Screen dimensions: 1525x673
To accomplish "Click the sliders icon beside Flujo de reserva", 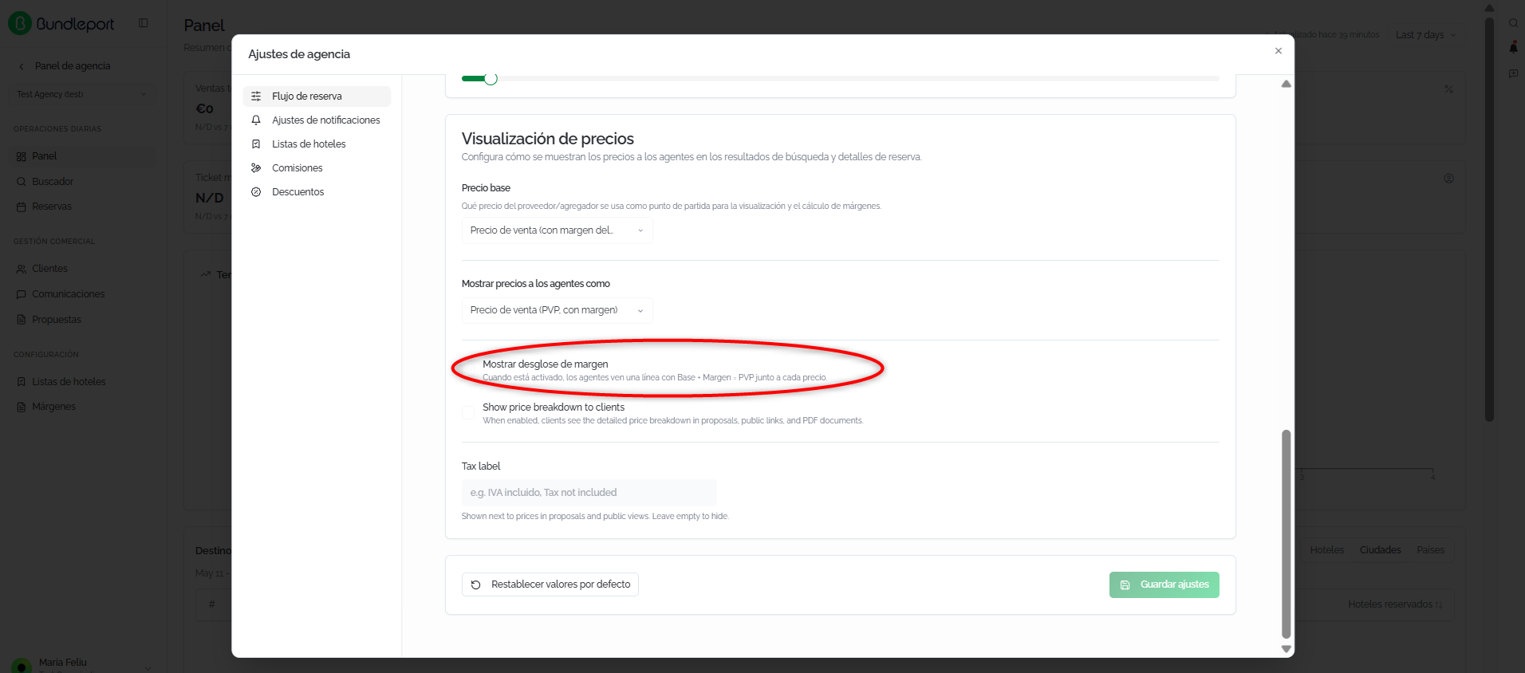I will [256, 96].
